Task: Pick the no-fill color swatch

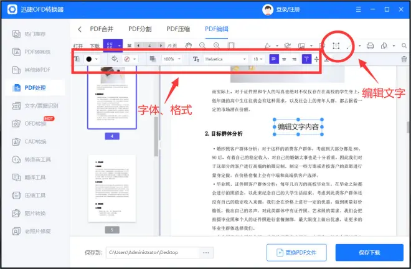Action: tap(127, 59)
